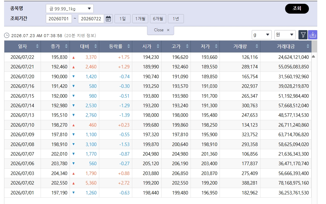Screen dimensions: 326x204
Task: Click the 20분 지연 정보 timestamp text
Action: (x=80, y=36)
